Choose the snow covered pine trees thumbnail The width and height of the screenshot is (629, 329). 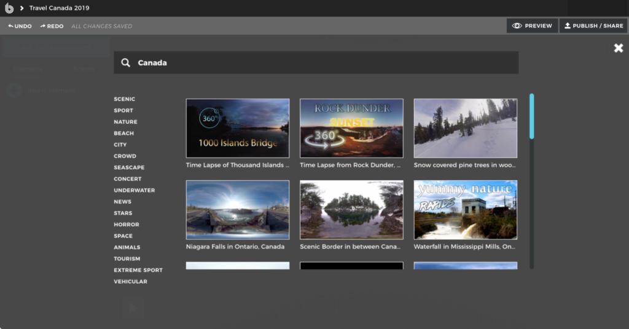click(465, 128)
